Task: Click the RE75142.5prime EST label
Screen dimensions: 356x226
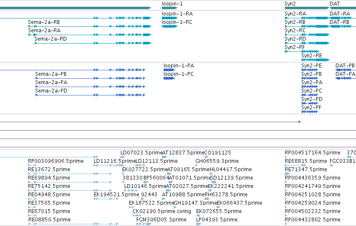Action: pyautogui.click(x=49, y=187)
